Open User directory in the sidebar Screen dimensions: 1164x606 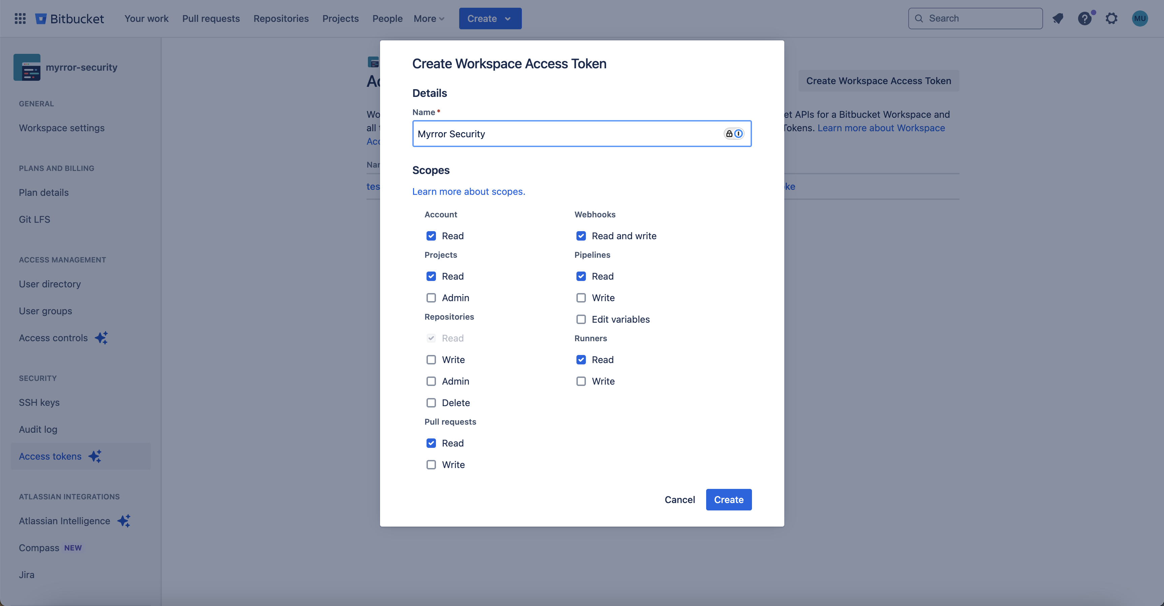click(x=50, y=284)
